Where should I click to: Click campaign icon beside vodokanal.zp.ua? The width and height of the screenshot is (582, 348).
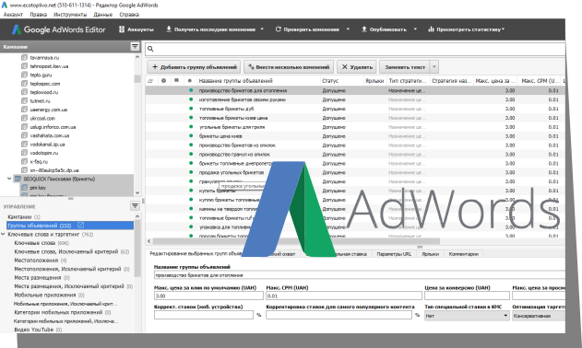[x=24, y=145]
